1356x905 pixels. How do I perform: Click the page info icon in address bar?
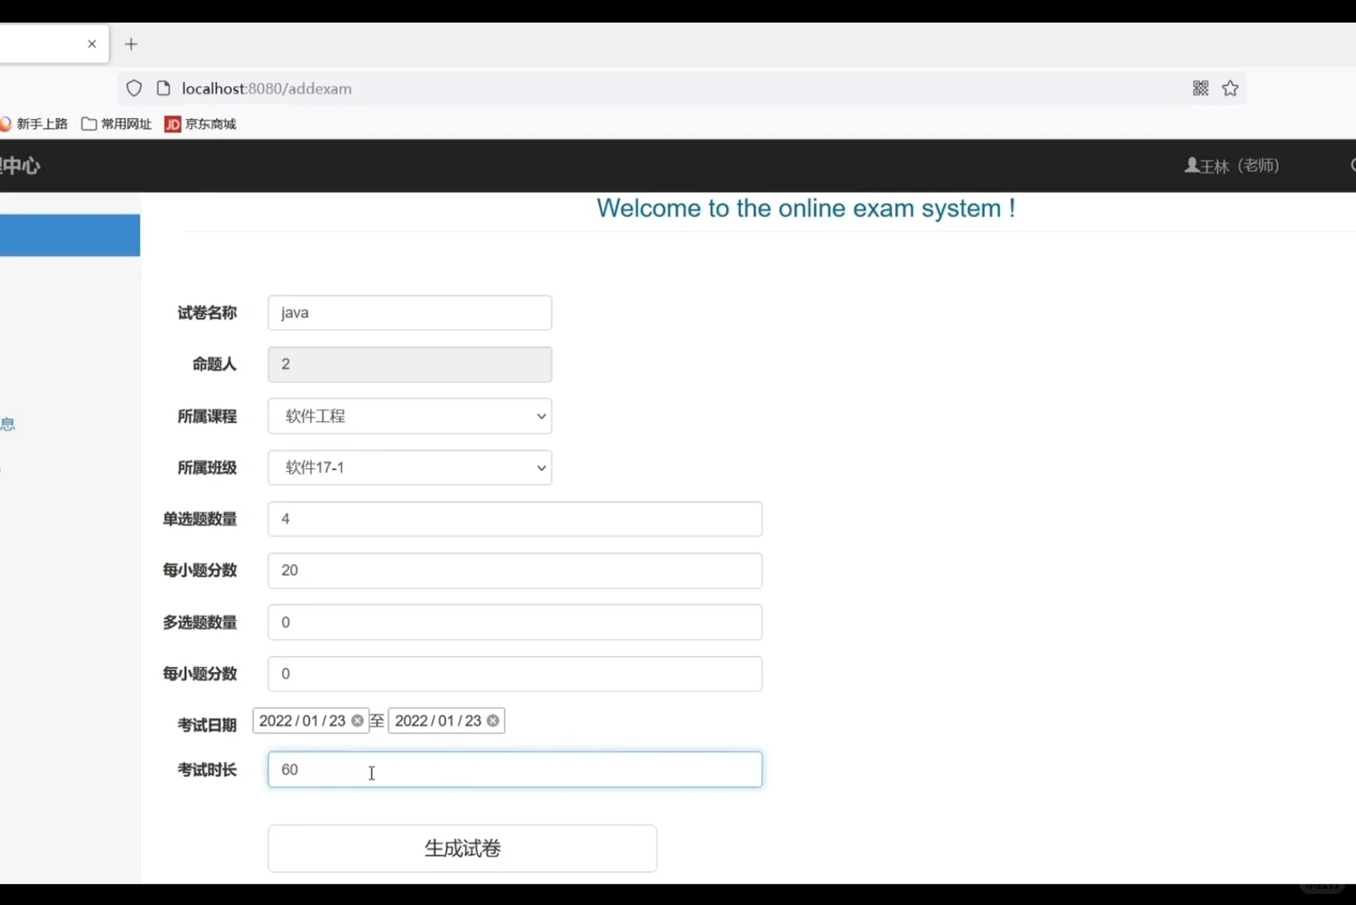tap(163, 88)
